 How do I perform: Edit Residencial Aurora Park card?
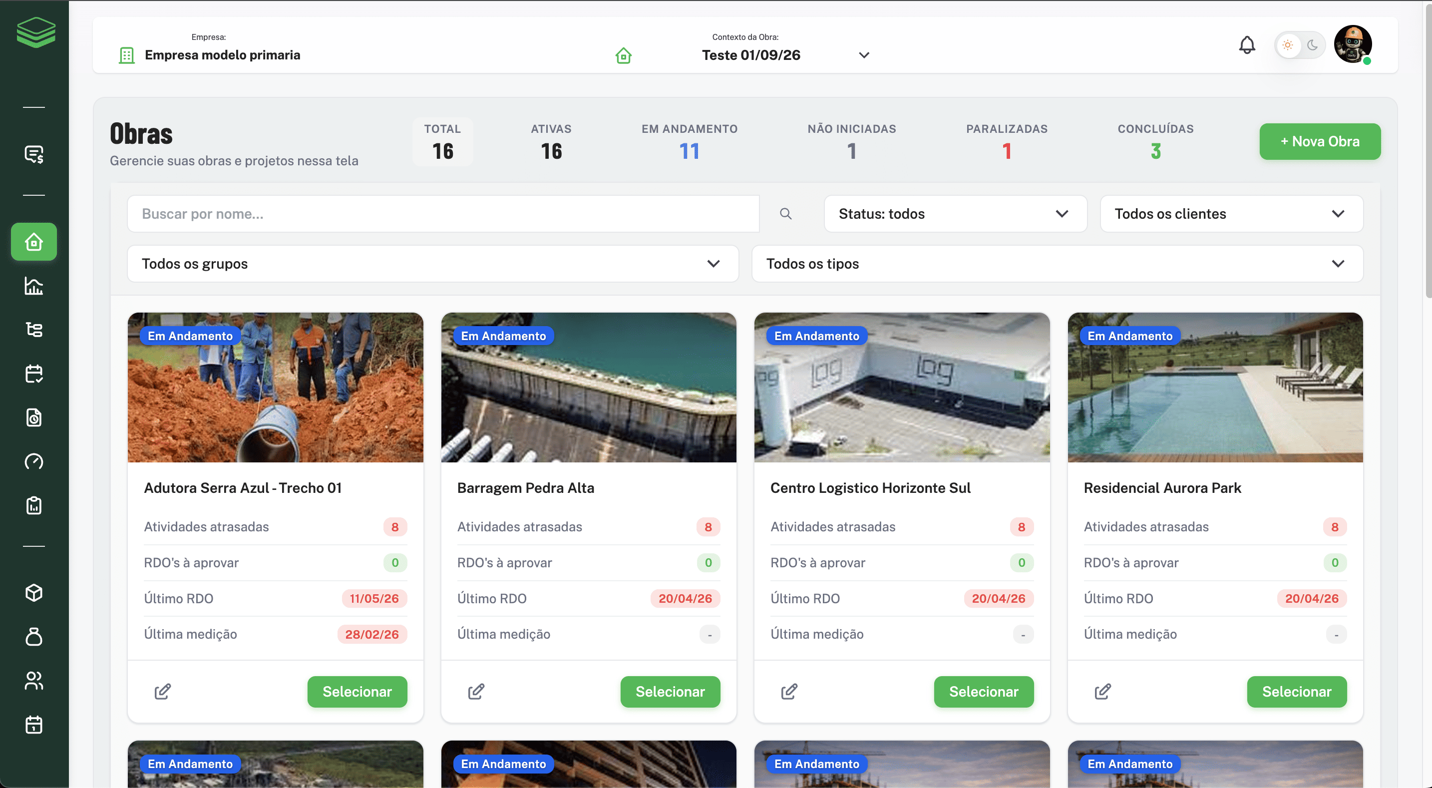click(x=1102, y=692)
